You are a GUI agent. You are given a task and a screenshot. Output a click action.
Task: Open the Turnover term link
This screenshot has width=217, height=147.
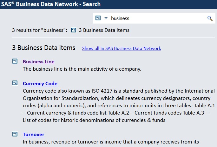(34, 135)
